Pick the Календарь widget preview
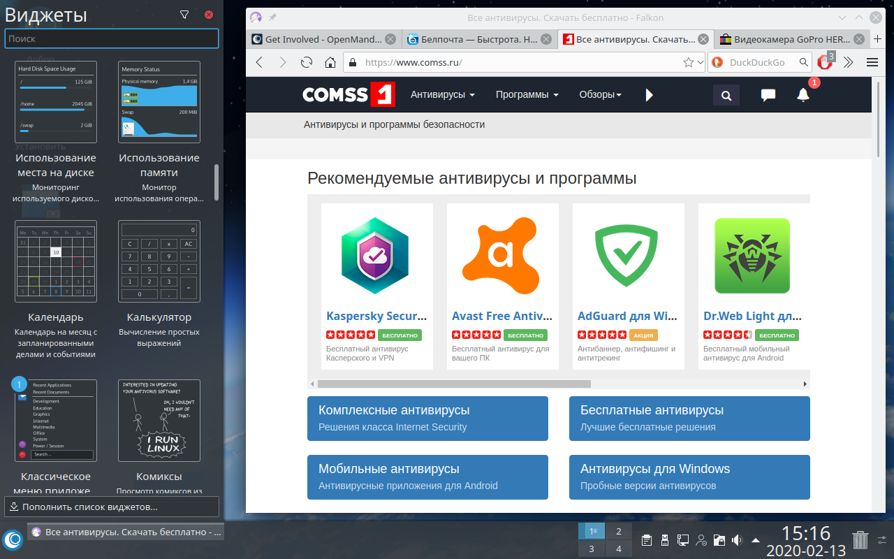This screenshot has height=559, width=894. tap(56, 261)
